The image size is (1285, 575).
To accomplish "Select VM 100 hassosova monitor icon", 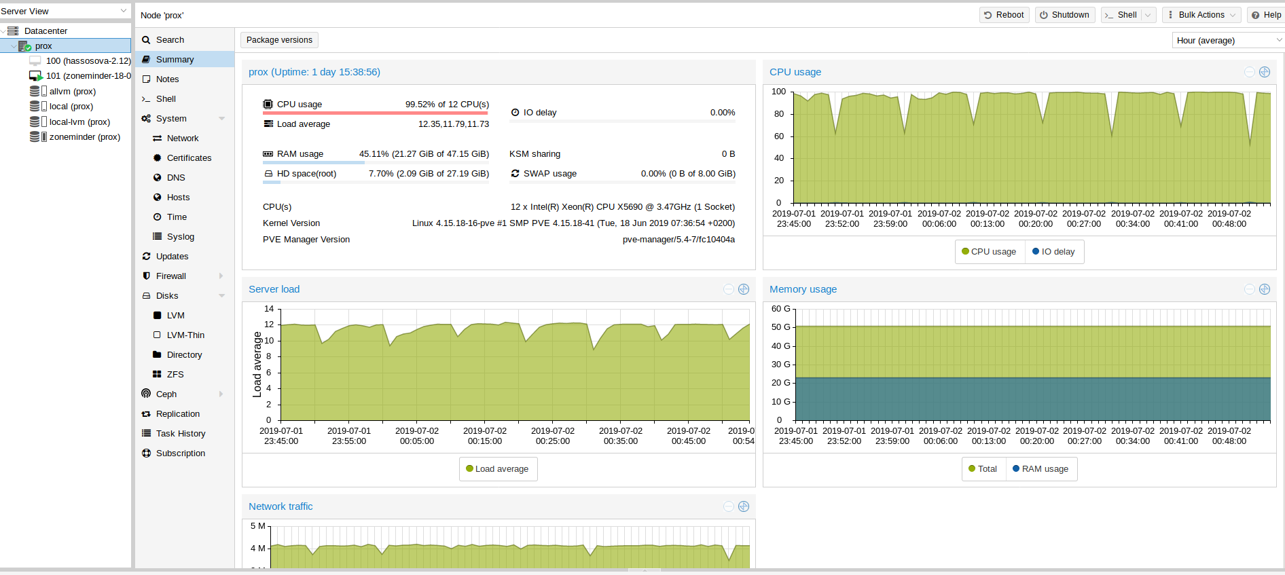I will [35, 61].
